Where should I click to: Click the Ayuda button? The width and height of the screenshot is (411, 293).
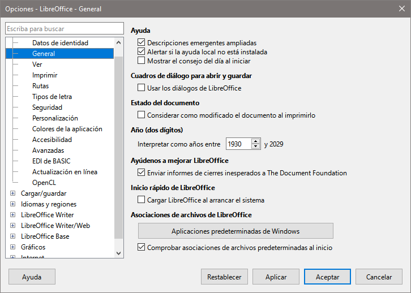click(x=32, y=277)
